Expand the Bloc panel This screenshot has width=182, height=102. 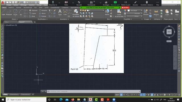pos(109,19)
